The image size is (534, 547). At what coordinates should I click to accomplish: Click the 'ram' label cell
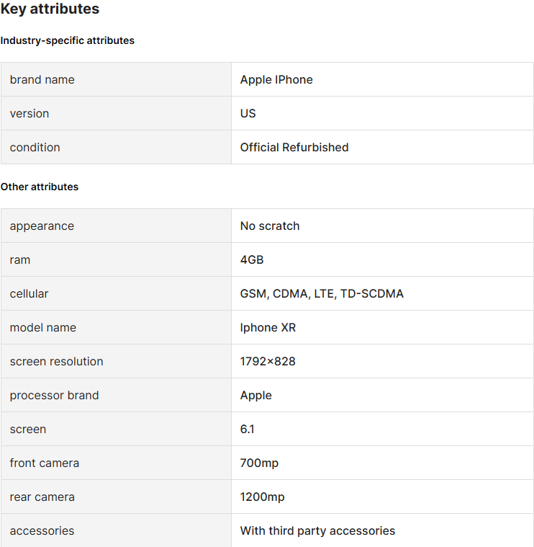(116, 259)
